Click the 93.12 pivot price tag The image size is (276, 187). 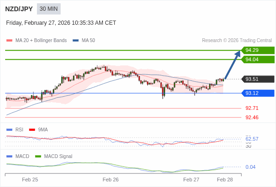coord(258,93)
